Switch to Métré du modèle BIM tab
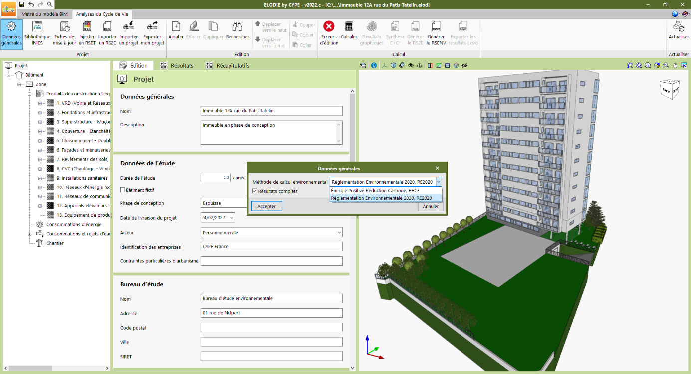This screenshot has height=374, width=691. [45, 14]
